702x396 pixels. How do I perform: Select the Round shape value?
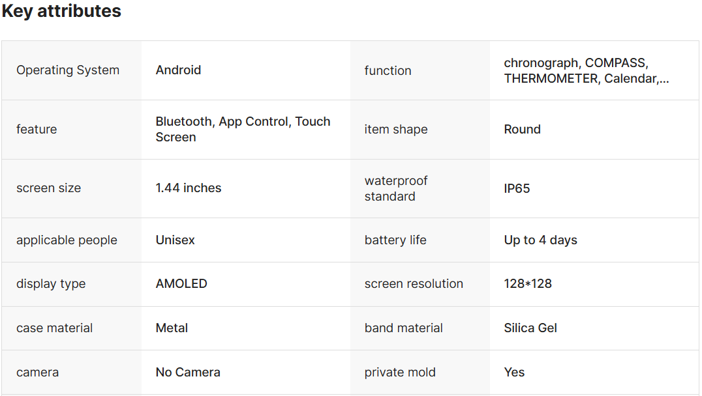coord(522,130)
